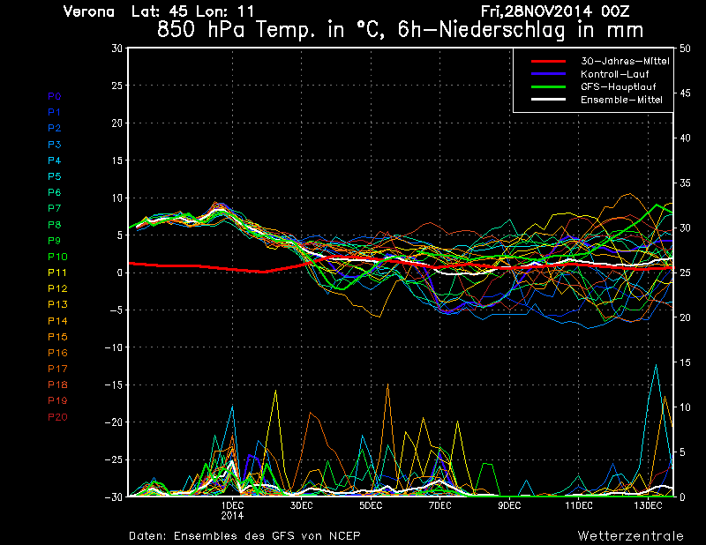Viewport: 706px width, 545px height.
Task: Click the P6 ensemble member label
Action: (54, 192)
